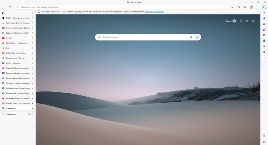Click the Search the web field
The width and height of the screenshot is (268, 145).
tap(148, 37)
